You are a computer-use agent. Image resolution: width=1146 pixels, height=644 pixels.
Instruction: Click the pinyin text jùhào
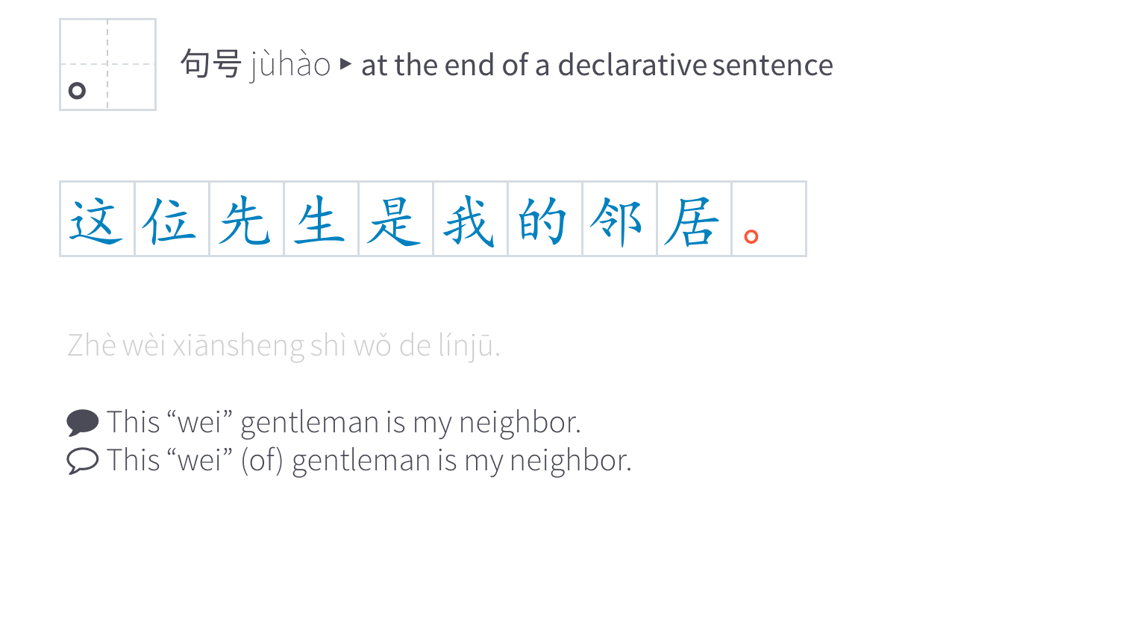coord(290,66)
